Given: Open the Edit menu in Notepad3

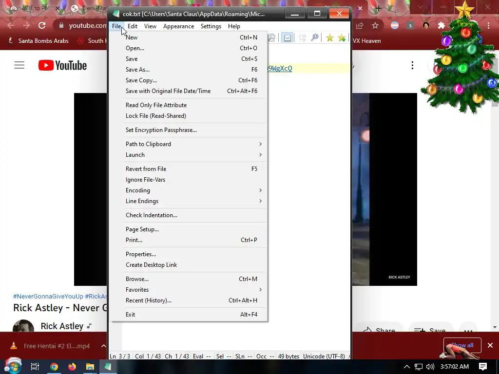Looking at the screenshot, I should point(133,26).
